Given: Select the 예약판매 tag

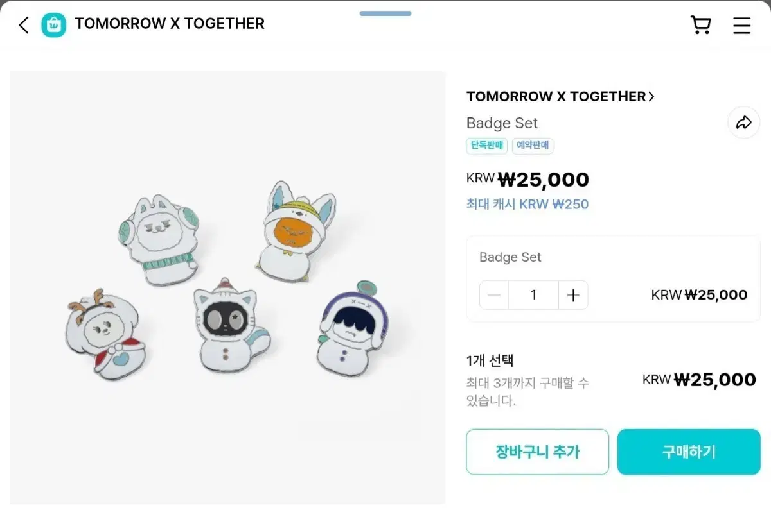Looking at the screenshot, I should [x=533, y=146].
